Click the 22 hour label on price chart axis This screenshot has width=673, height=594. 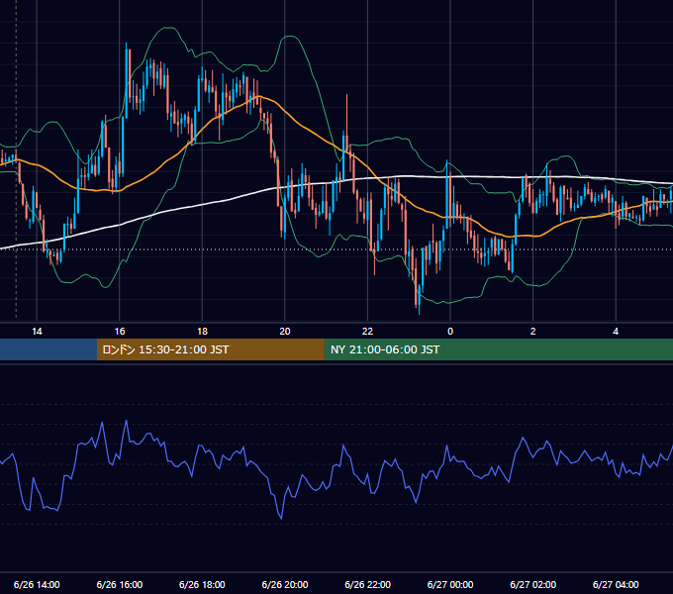click(x=367, y=331)
